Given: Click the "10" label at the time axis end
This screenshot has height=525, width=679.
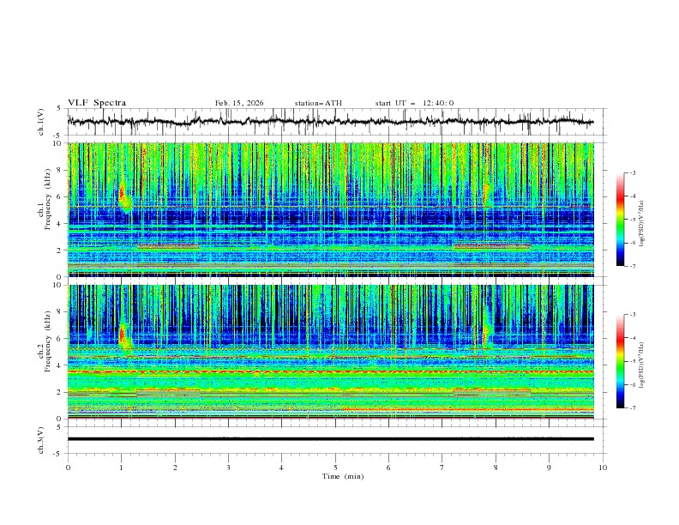Looking at the screenshot, I should (603, 468).
